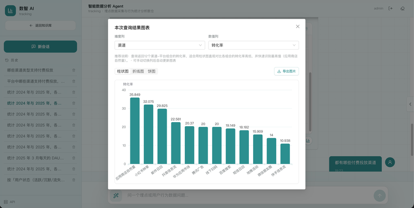414x208 pixels.
Task: Click the 华为应用市场 bar in chart
Action: [x=189, y=145]
